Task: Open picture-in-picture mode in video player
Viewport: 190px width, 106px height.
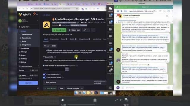Action: coord(122,100)
